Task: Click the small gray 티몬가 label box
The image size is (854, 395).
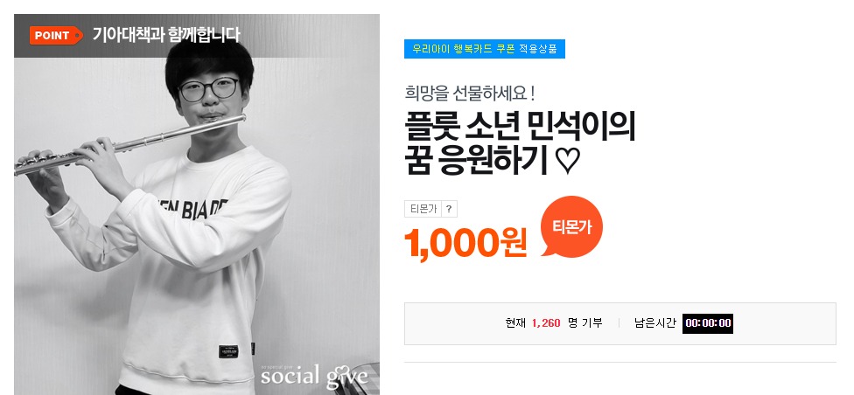Action: click(x=423, y=209)
